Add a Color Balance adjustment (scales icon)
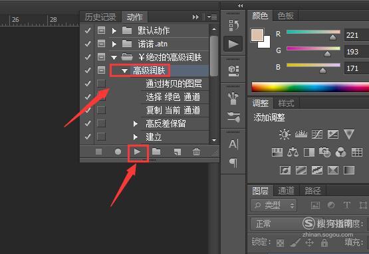369x254 pixels. [293, 152]
